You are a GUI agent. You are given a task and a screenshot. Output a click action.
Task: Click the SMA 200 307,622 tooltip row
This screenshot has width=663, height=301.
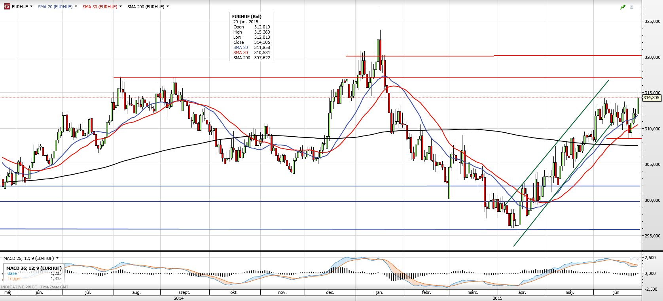click(252, 58)
